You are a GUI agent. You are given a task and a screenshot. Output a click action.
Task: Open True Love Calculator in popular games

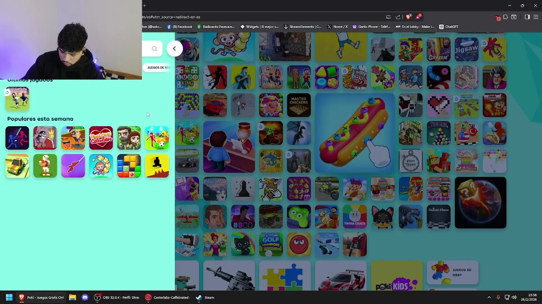101,138
